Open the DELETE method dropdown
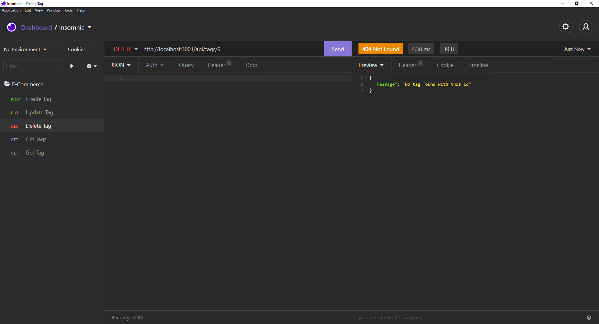This screenshot has height=324, width=599. pyautogui.click(x=125, y=49)
